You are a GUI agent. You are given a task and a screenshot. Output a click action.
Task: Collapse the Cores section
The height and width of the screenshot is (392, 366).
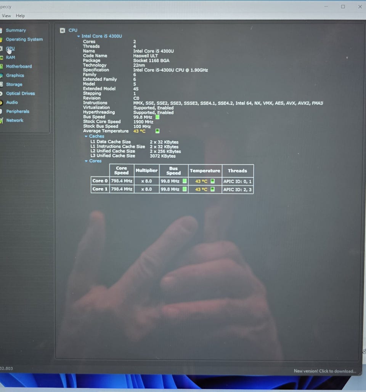[x=86, y=161]
